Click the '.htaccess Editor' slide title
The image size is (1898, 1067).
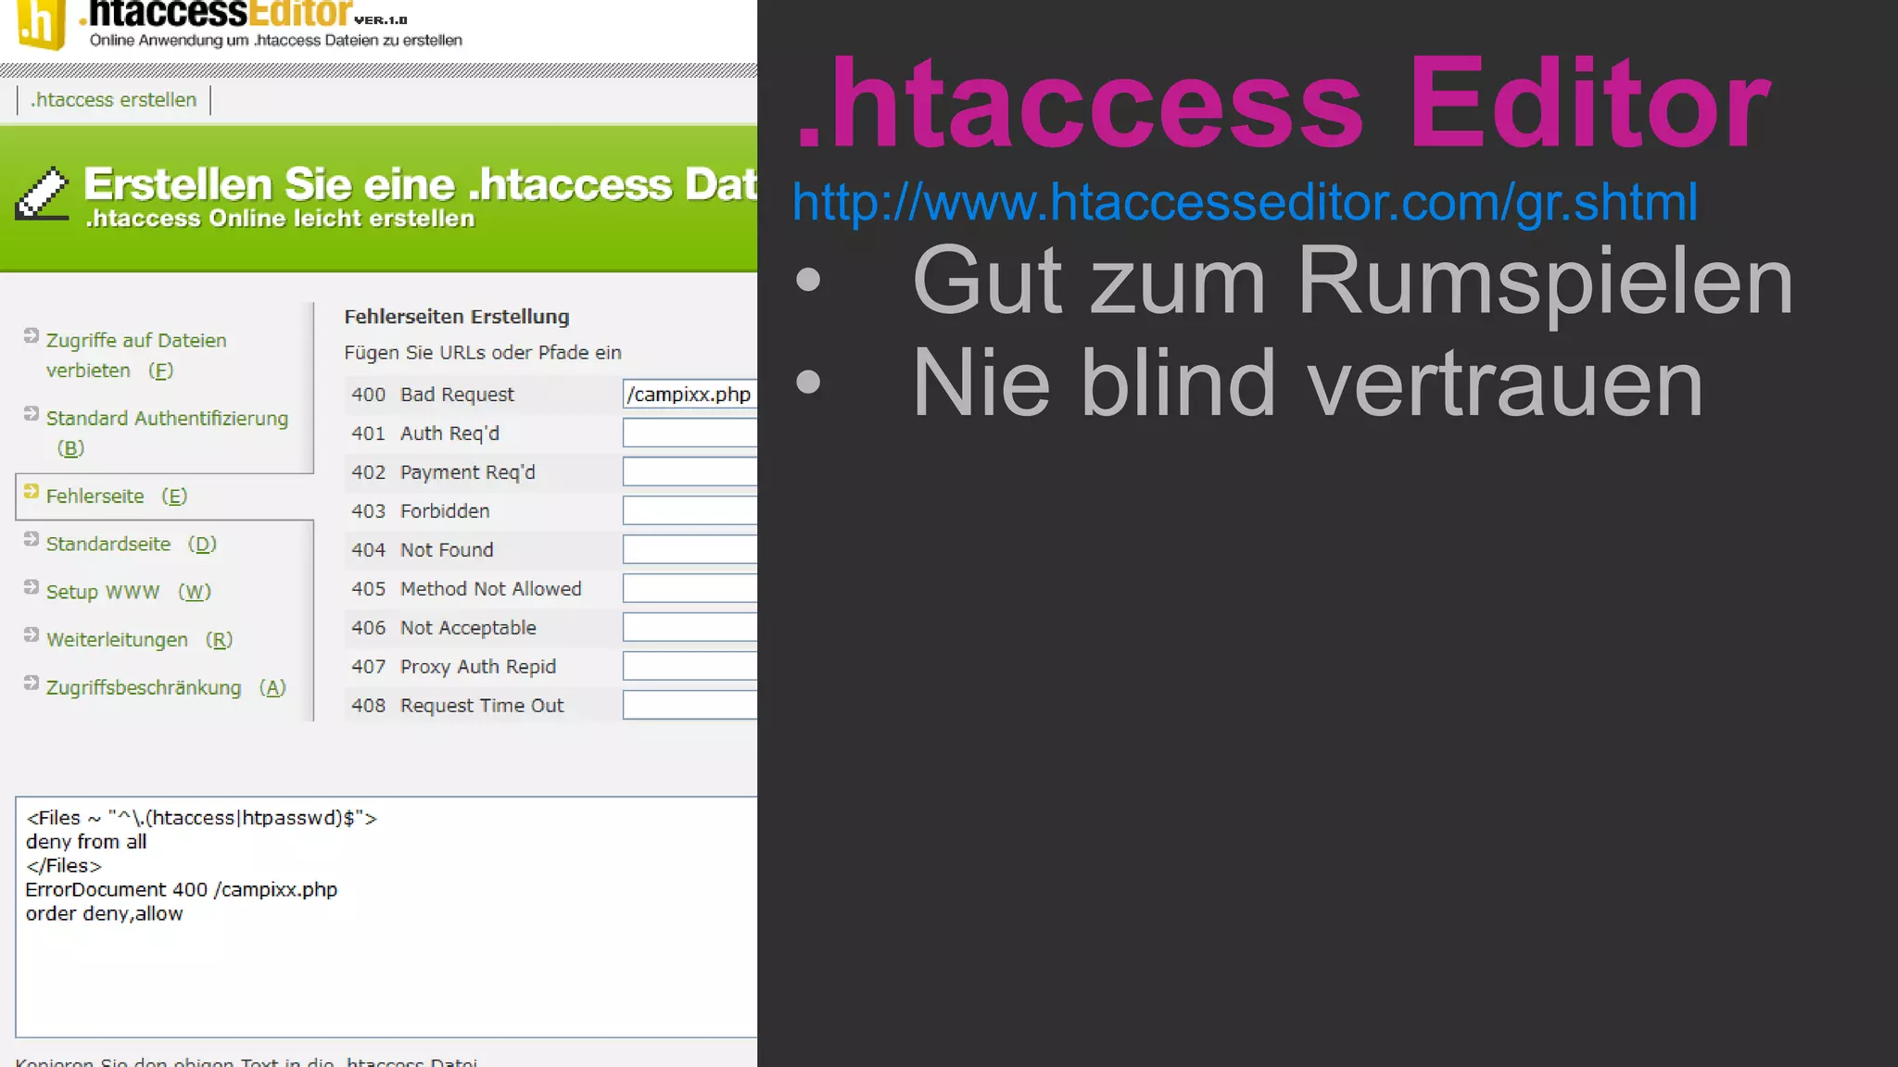[x=1284, y=102]
